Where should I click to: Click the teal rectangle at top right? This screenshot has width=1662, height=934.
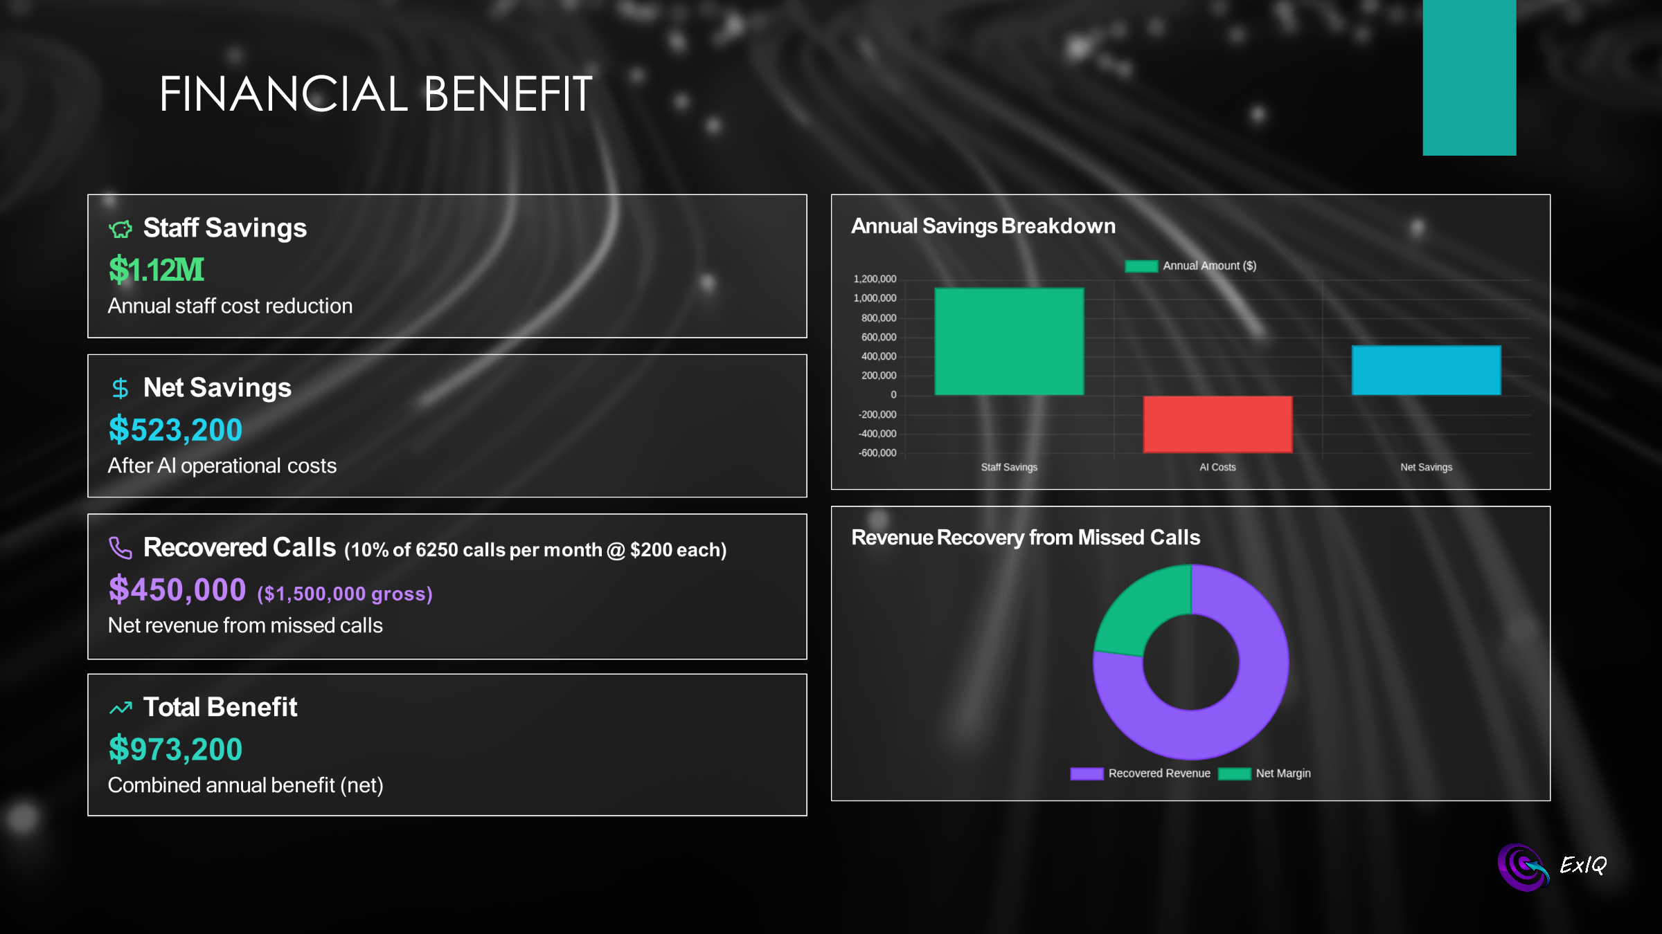pyautogui.click(x=1469, y=77)
